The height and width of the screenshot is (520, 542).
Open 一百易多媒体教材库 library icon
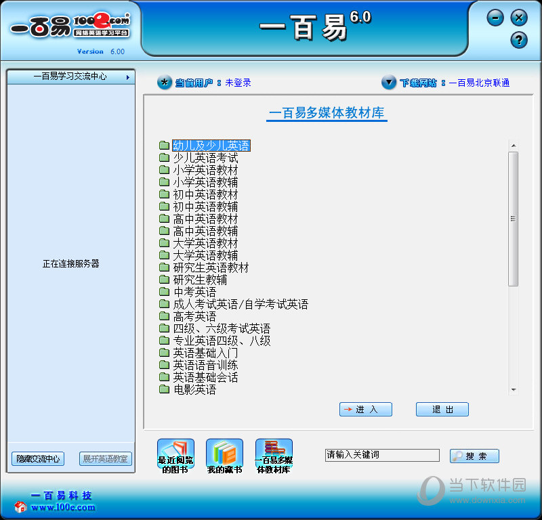(x=274, y=456)
